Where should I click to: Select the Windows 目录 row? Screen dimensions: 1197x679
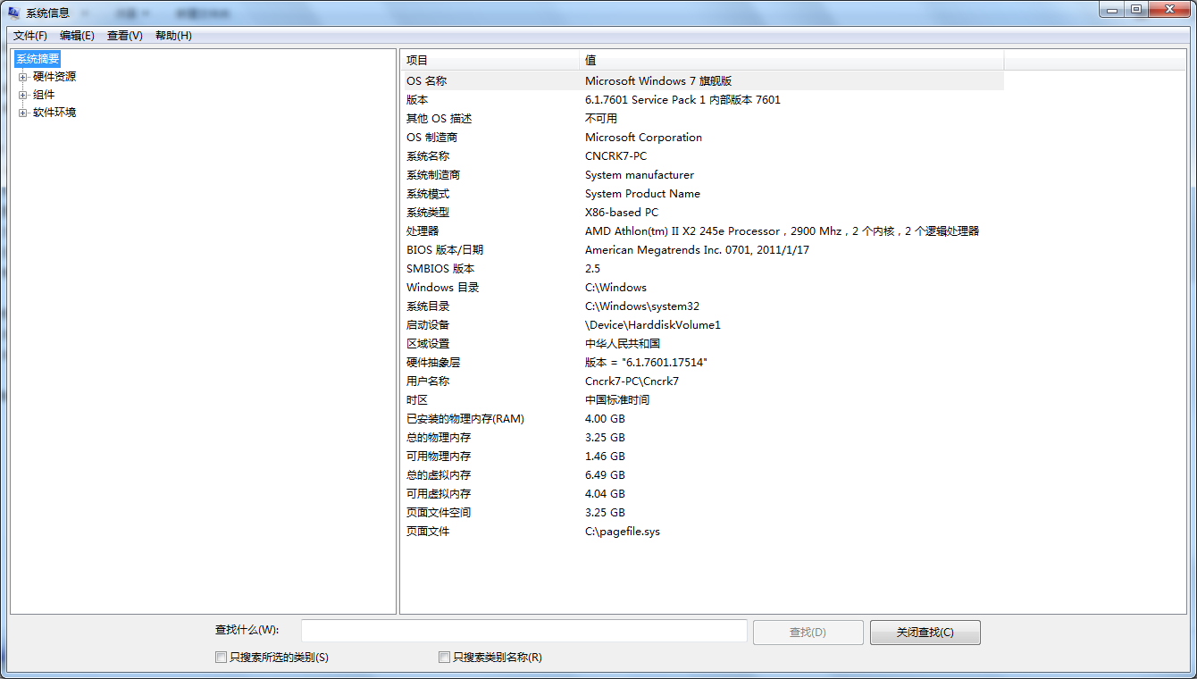(702, 288)
